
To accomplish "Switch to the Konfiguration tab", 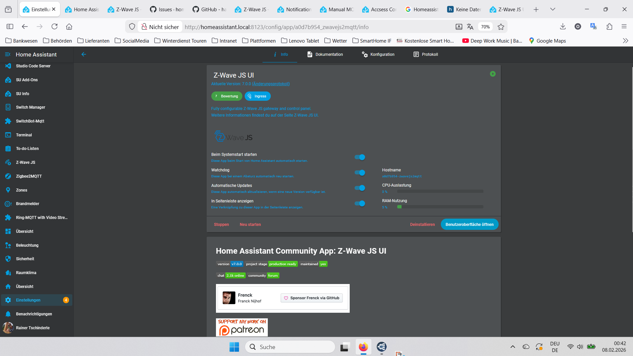I will 378,54.
